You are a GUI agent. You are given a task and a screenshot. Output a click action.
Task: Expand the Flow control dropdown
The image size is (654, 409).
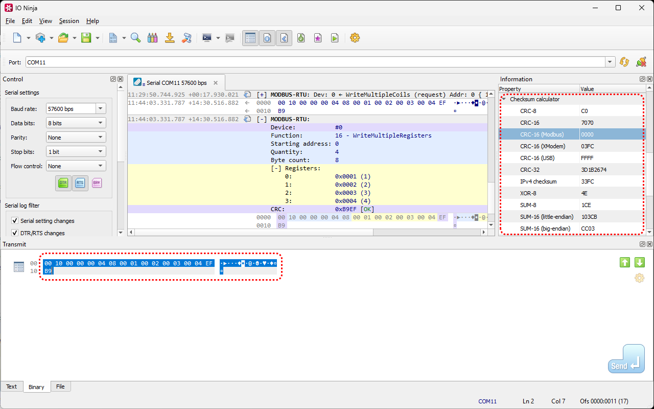tap(101, 166)
